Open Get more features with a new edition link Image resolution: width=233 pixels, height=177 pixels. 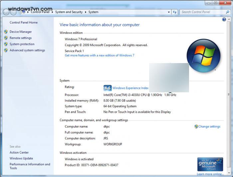click(x=99, y=55)
